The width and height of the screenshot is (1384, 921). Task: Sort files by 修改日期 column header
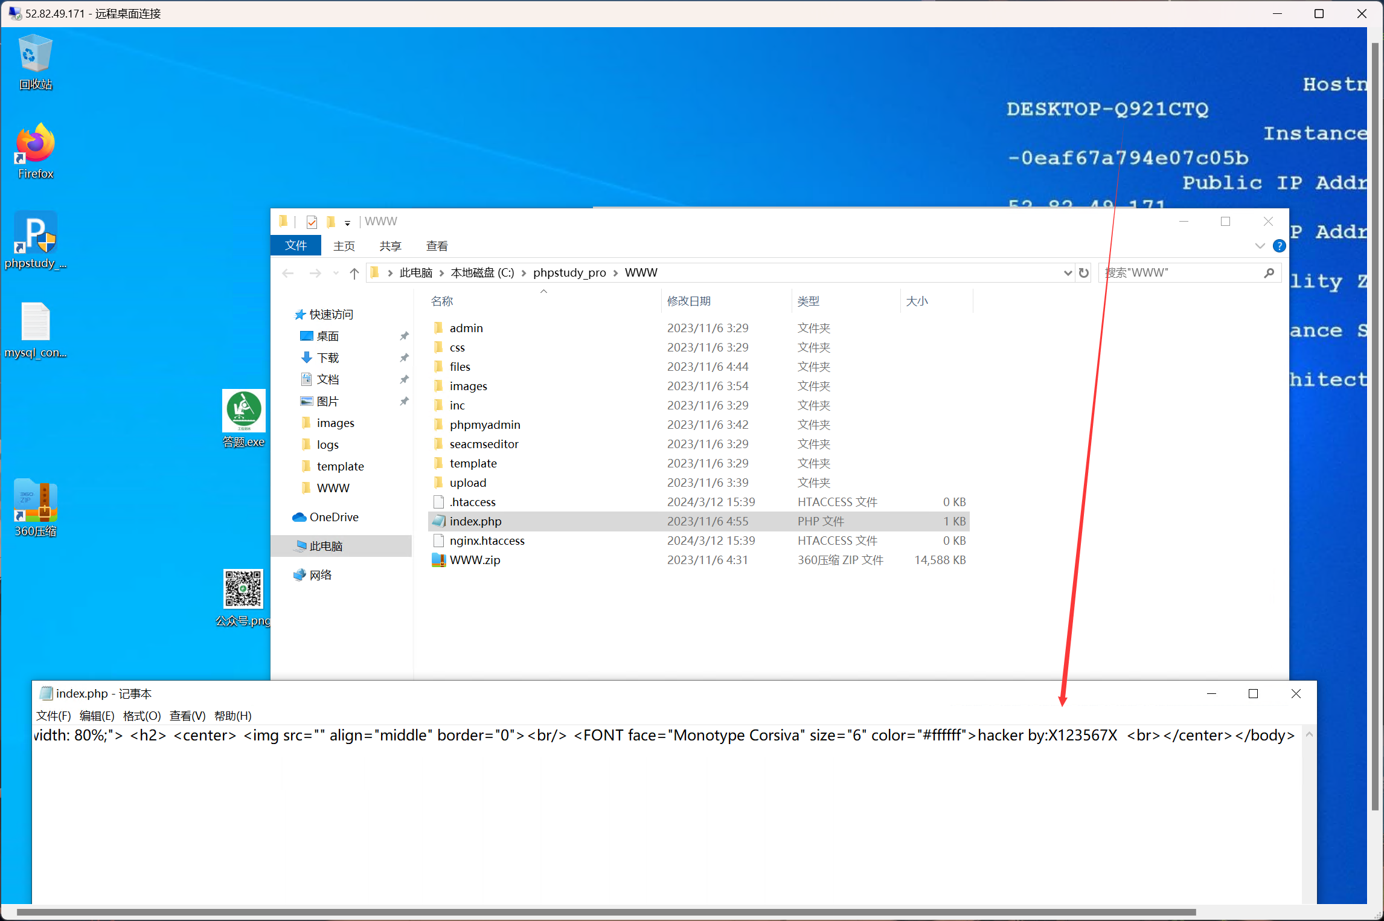(688, 301)
